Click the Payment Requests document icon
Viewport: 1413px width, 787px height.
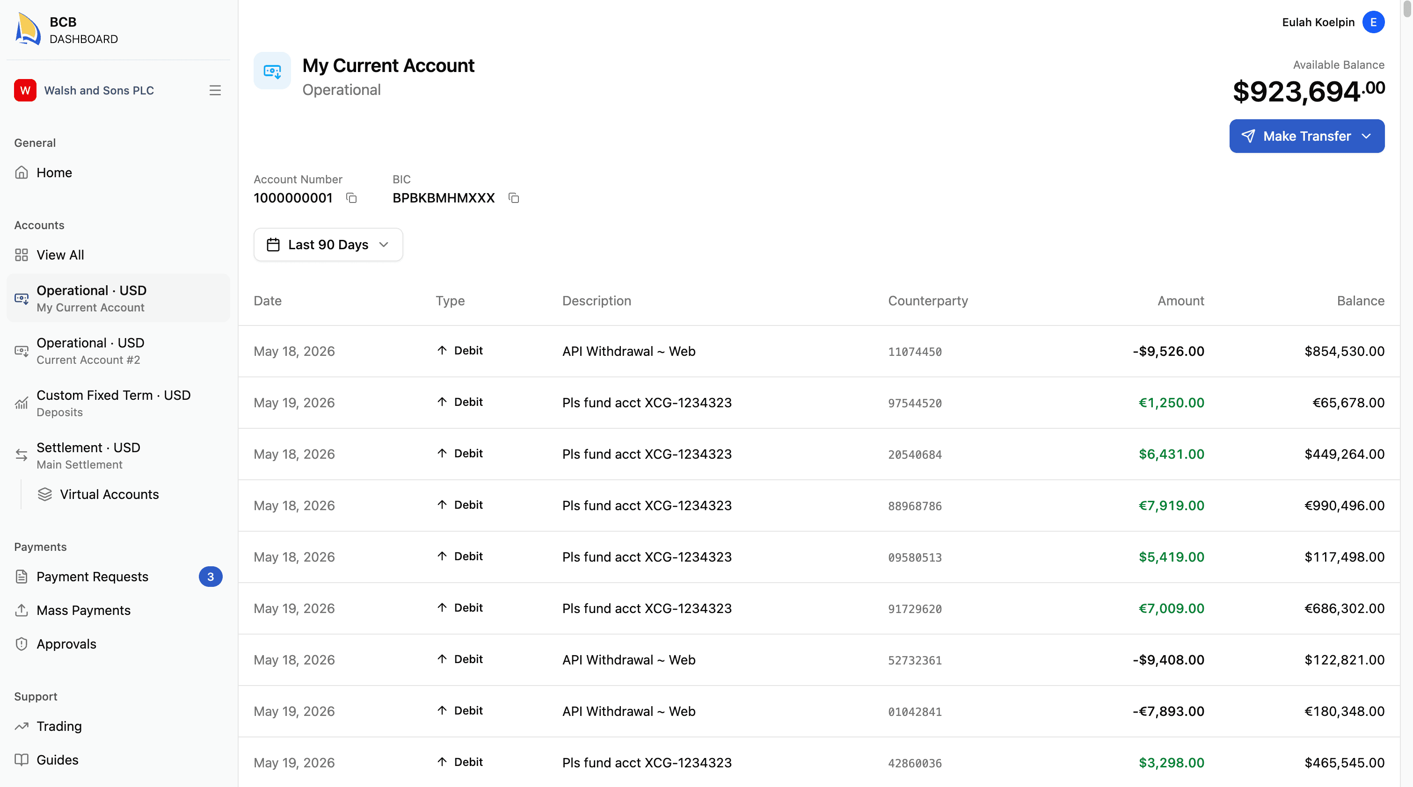tap(22, 577)
